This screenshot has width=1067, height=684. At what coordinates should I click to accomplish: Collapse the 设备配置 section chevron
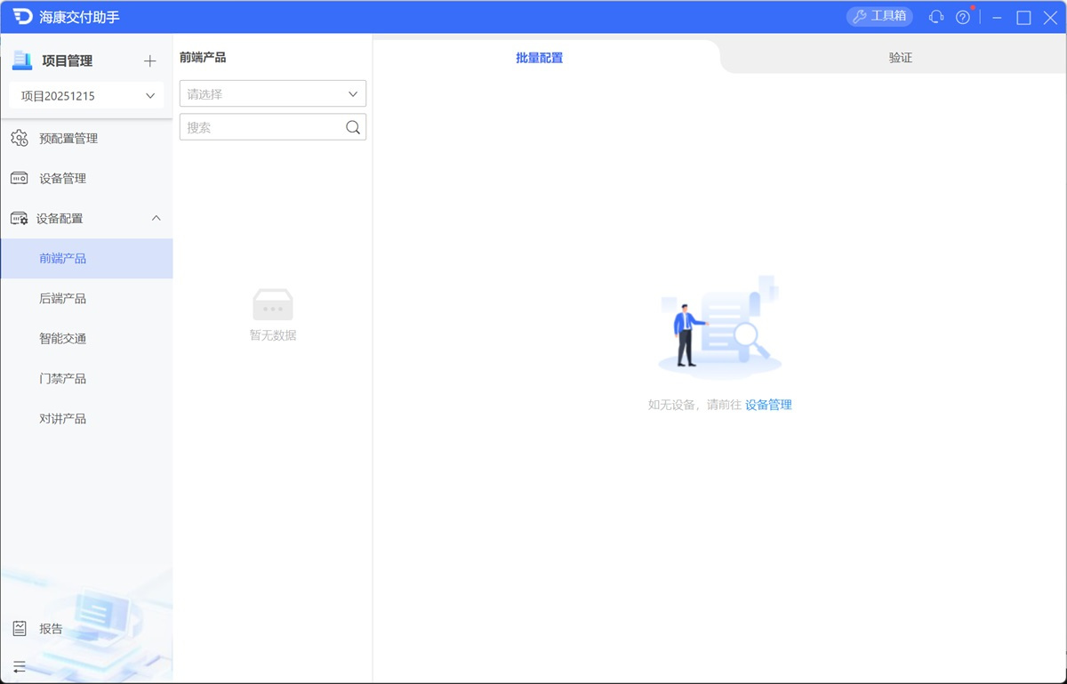point(156,219)
